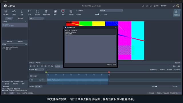Toggle the orthogonal move checkbox in status bar
This screenshot has width=183, height=103.
tap(155, 93)
